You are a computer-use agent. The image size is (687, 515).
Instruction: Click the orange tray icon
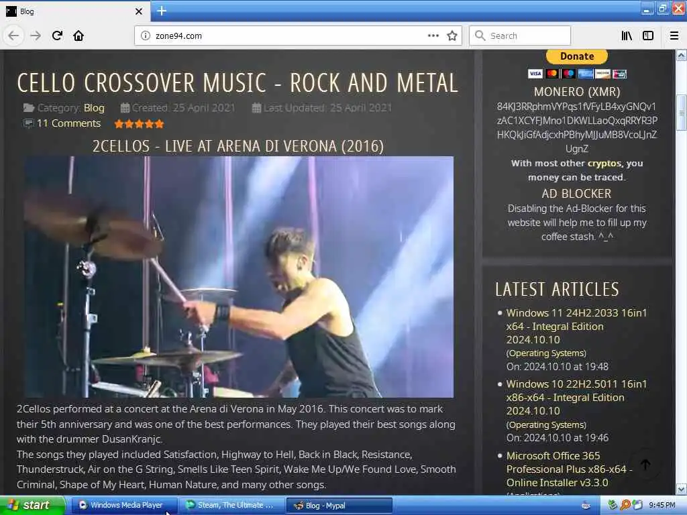pyautogui.click(x=625, y=506)
